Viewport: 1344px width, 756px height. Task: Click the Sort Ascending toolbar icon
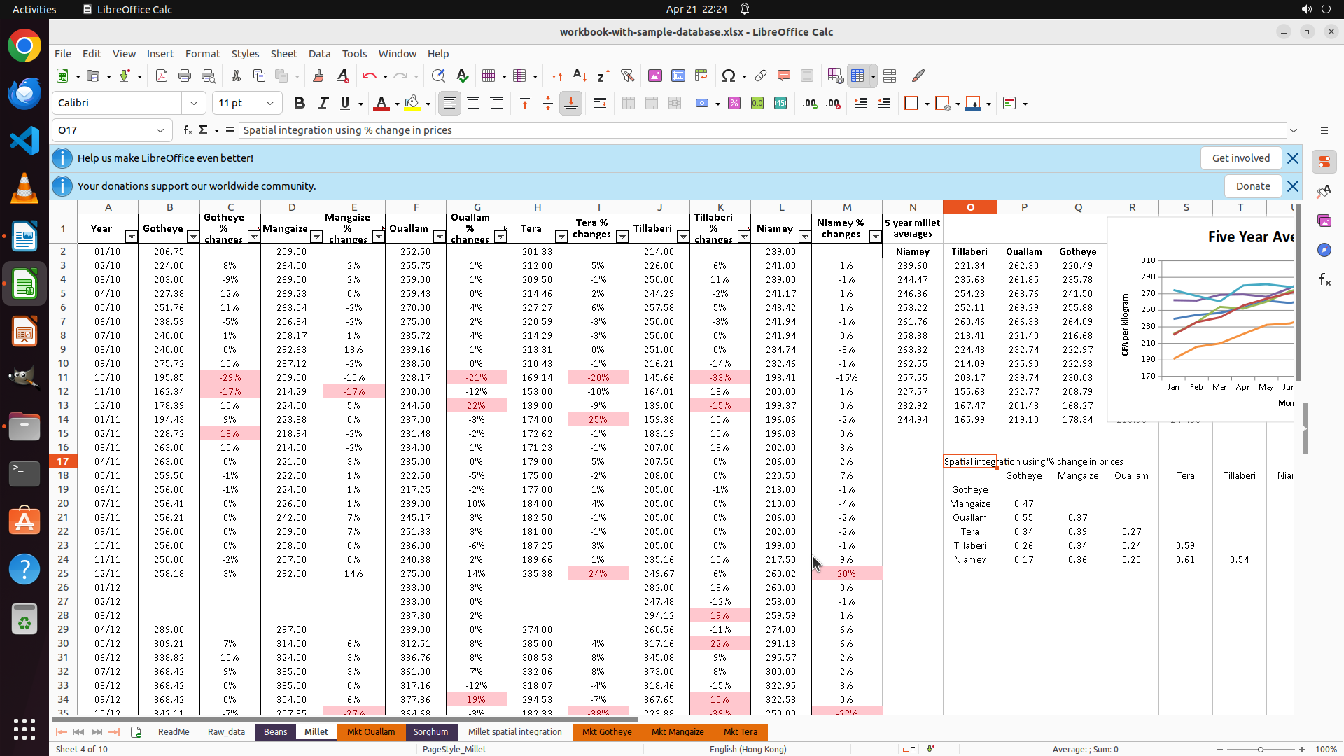580,76
